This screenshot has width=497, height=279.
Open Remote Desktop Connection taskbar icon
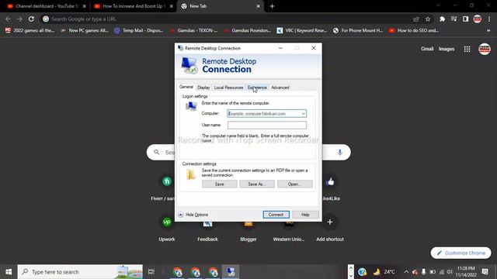231,272
